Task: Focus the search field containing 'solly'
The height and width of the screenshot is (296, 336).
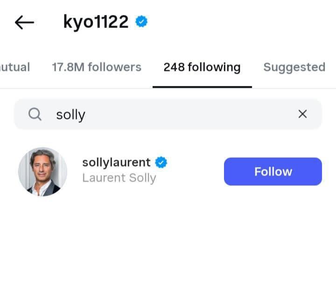Action: pos(168,114)
